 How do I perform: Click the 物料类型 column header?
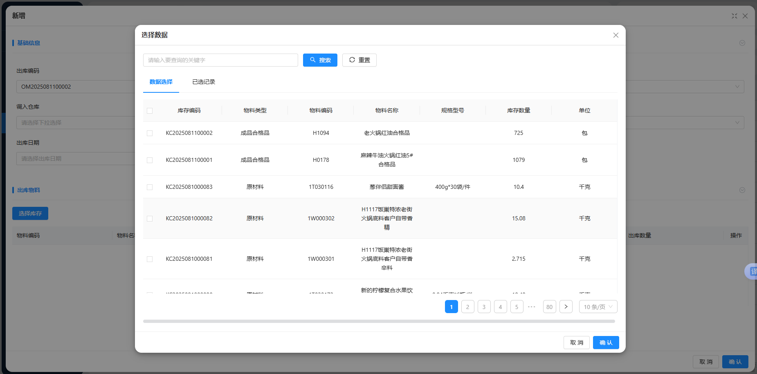(255, 110)
